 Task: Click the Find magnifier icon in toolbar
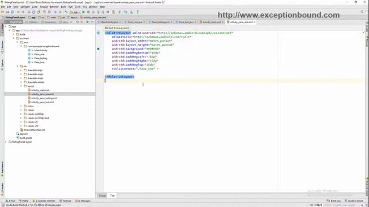(x=44, y=12)
